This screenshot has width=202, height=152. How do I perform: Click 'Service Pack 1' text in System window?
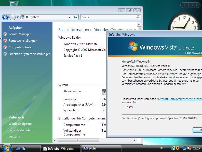coord(73,56)
